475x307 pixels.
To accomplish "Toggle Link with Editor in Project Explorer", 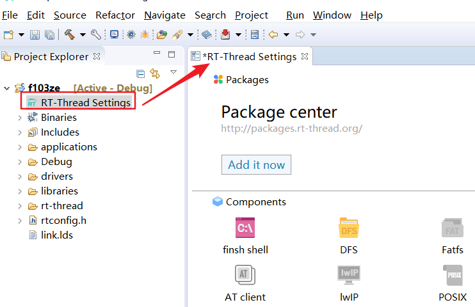I will coord(154,74).
